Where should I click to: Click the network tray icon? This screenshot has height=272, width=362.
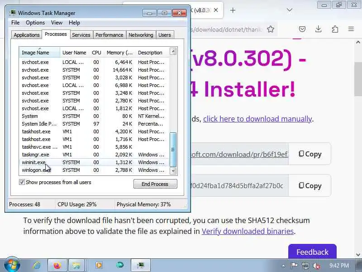coord(305,266)
